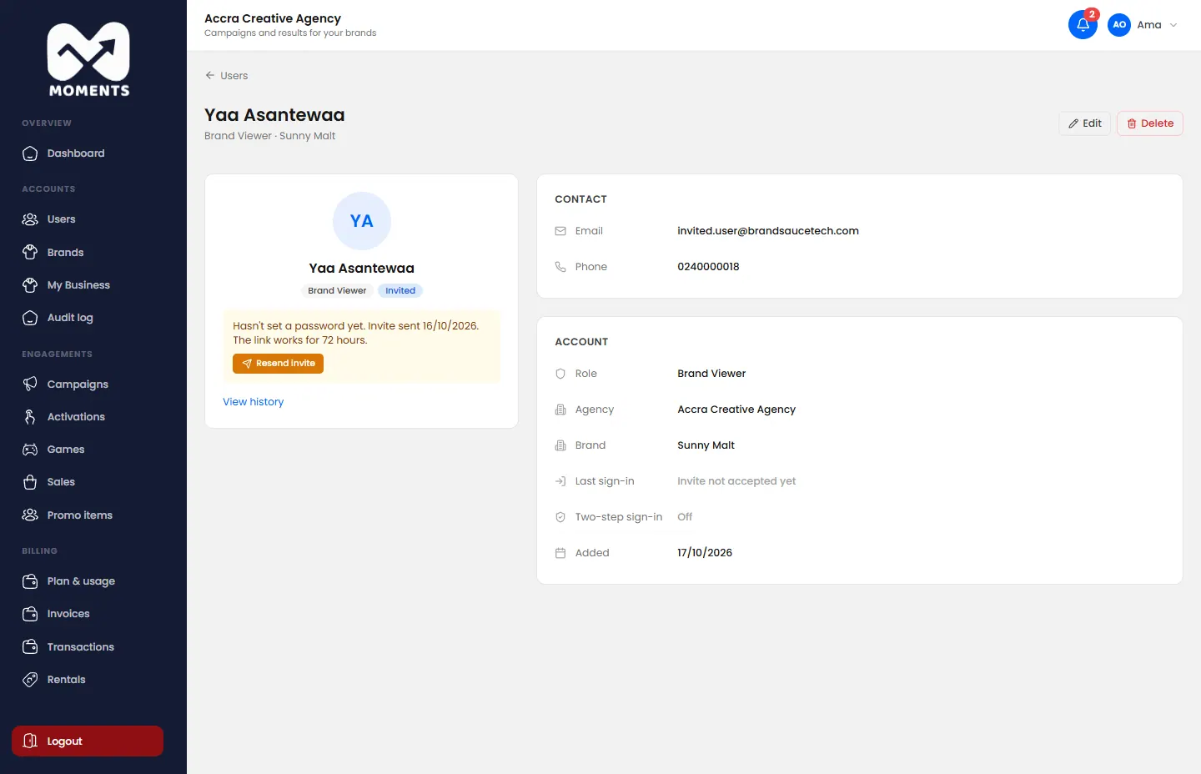Click the Transactions sidebar icon
Image resolution: width=1201 pixels, height=774 pixels.
pos(30,647)
